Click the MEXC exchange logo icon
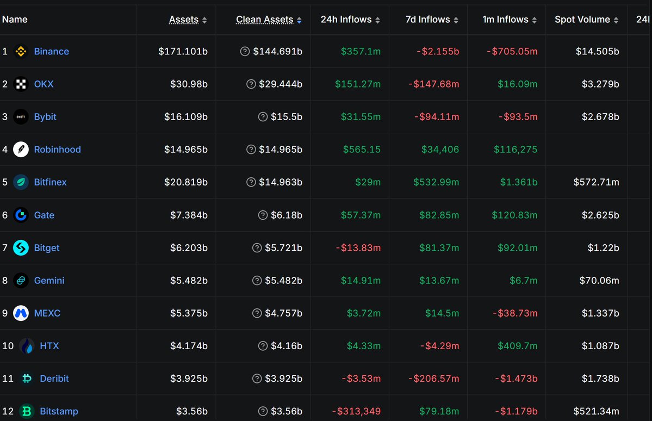Screen dimensions: 652x421 coord(21,313)
